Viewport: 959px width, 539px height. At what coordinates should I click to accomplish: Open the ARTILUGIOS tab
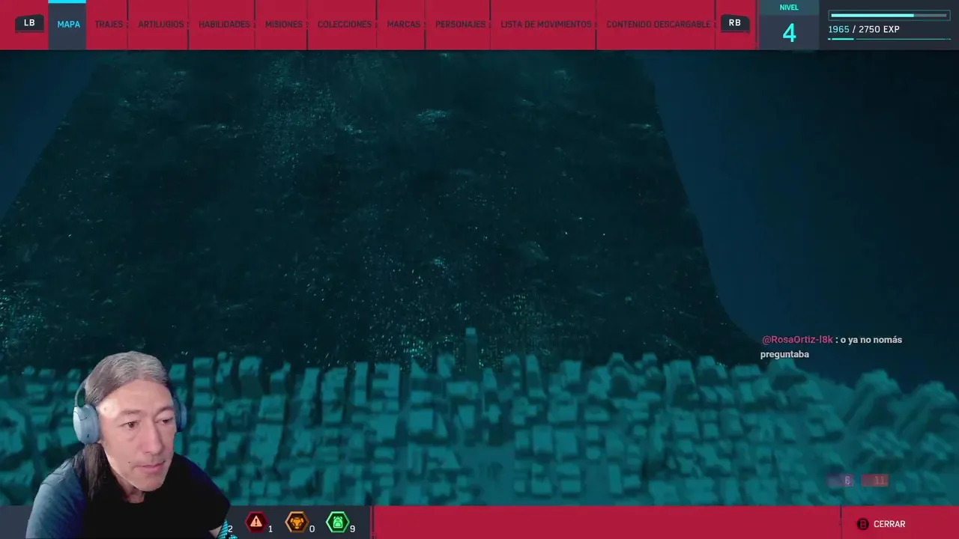click(160, 25)
